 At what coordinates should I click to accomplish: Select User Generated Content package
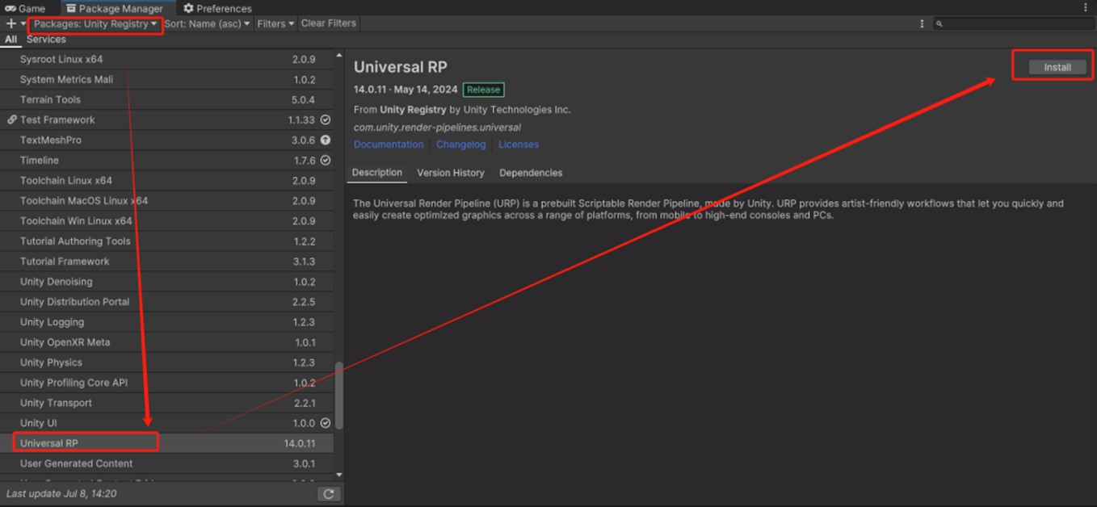(x=167, y=463)
